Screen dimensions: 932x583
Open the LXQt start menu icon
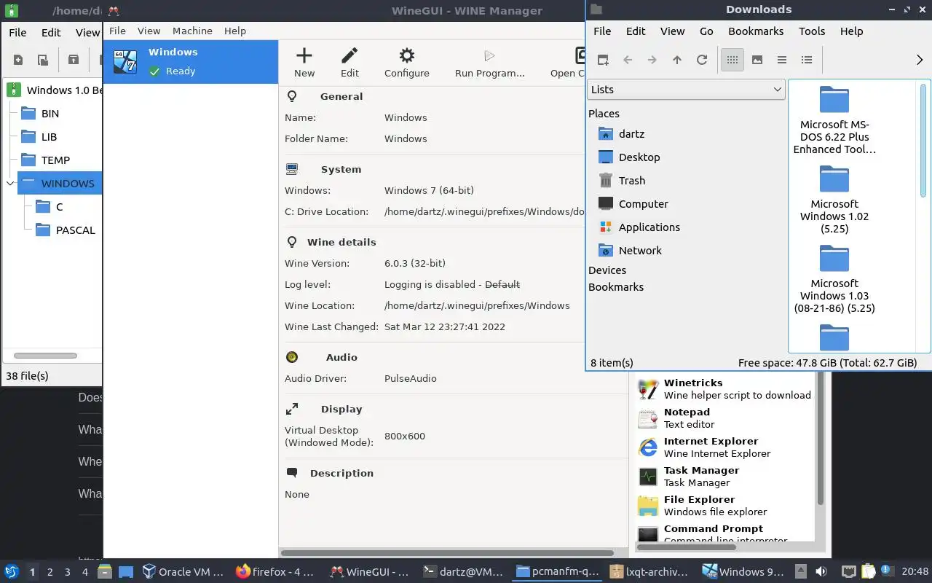click(12, 572)
